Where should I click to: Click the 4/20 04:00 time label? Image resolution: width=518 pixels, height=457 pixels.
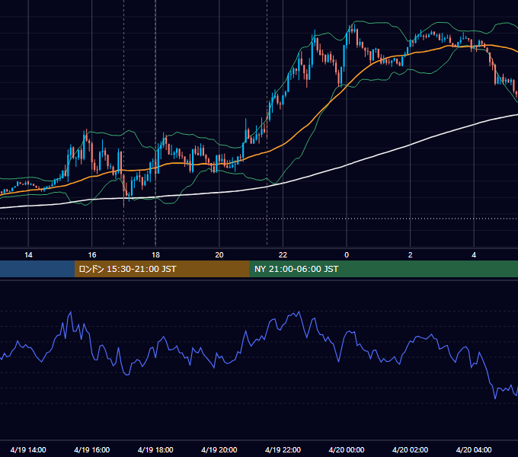click(474, 449)
